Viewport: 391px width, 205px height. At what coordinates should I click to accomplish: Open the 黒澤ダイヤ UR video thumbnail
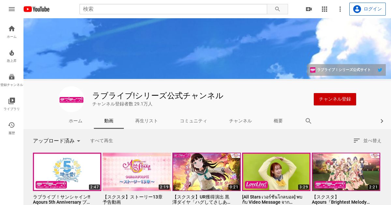coord(207,172)
